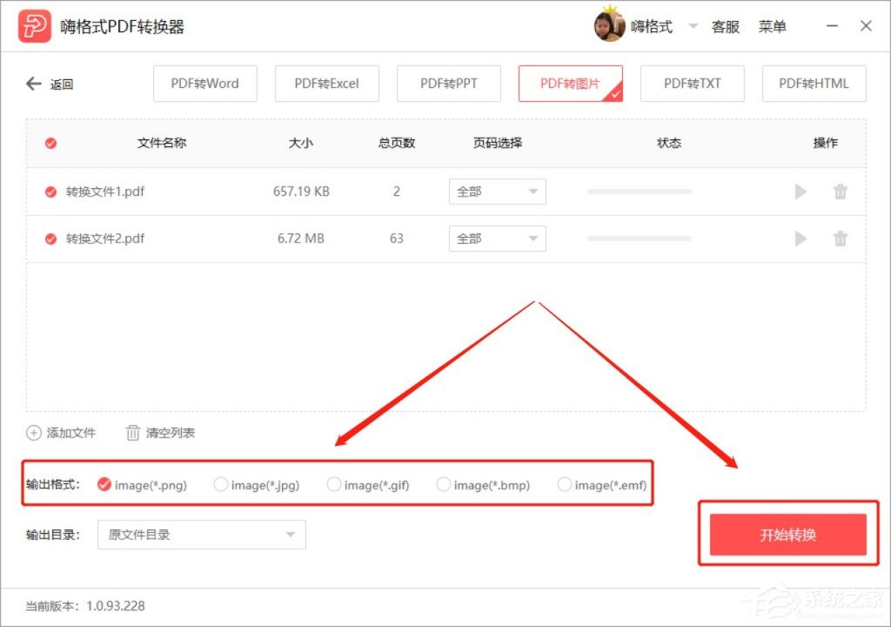The height and width of the screenshot is (627, 891).
Task: Click the progress bar of 转换文件1.pdf
Action: pos(640,192)
